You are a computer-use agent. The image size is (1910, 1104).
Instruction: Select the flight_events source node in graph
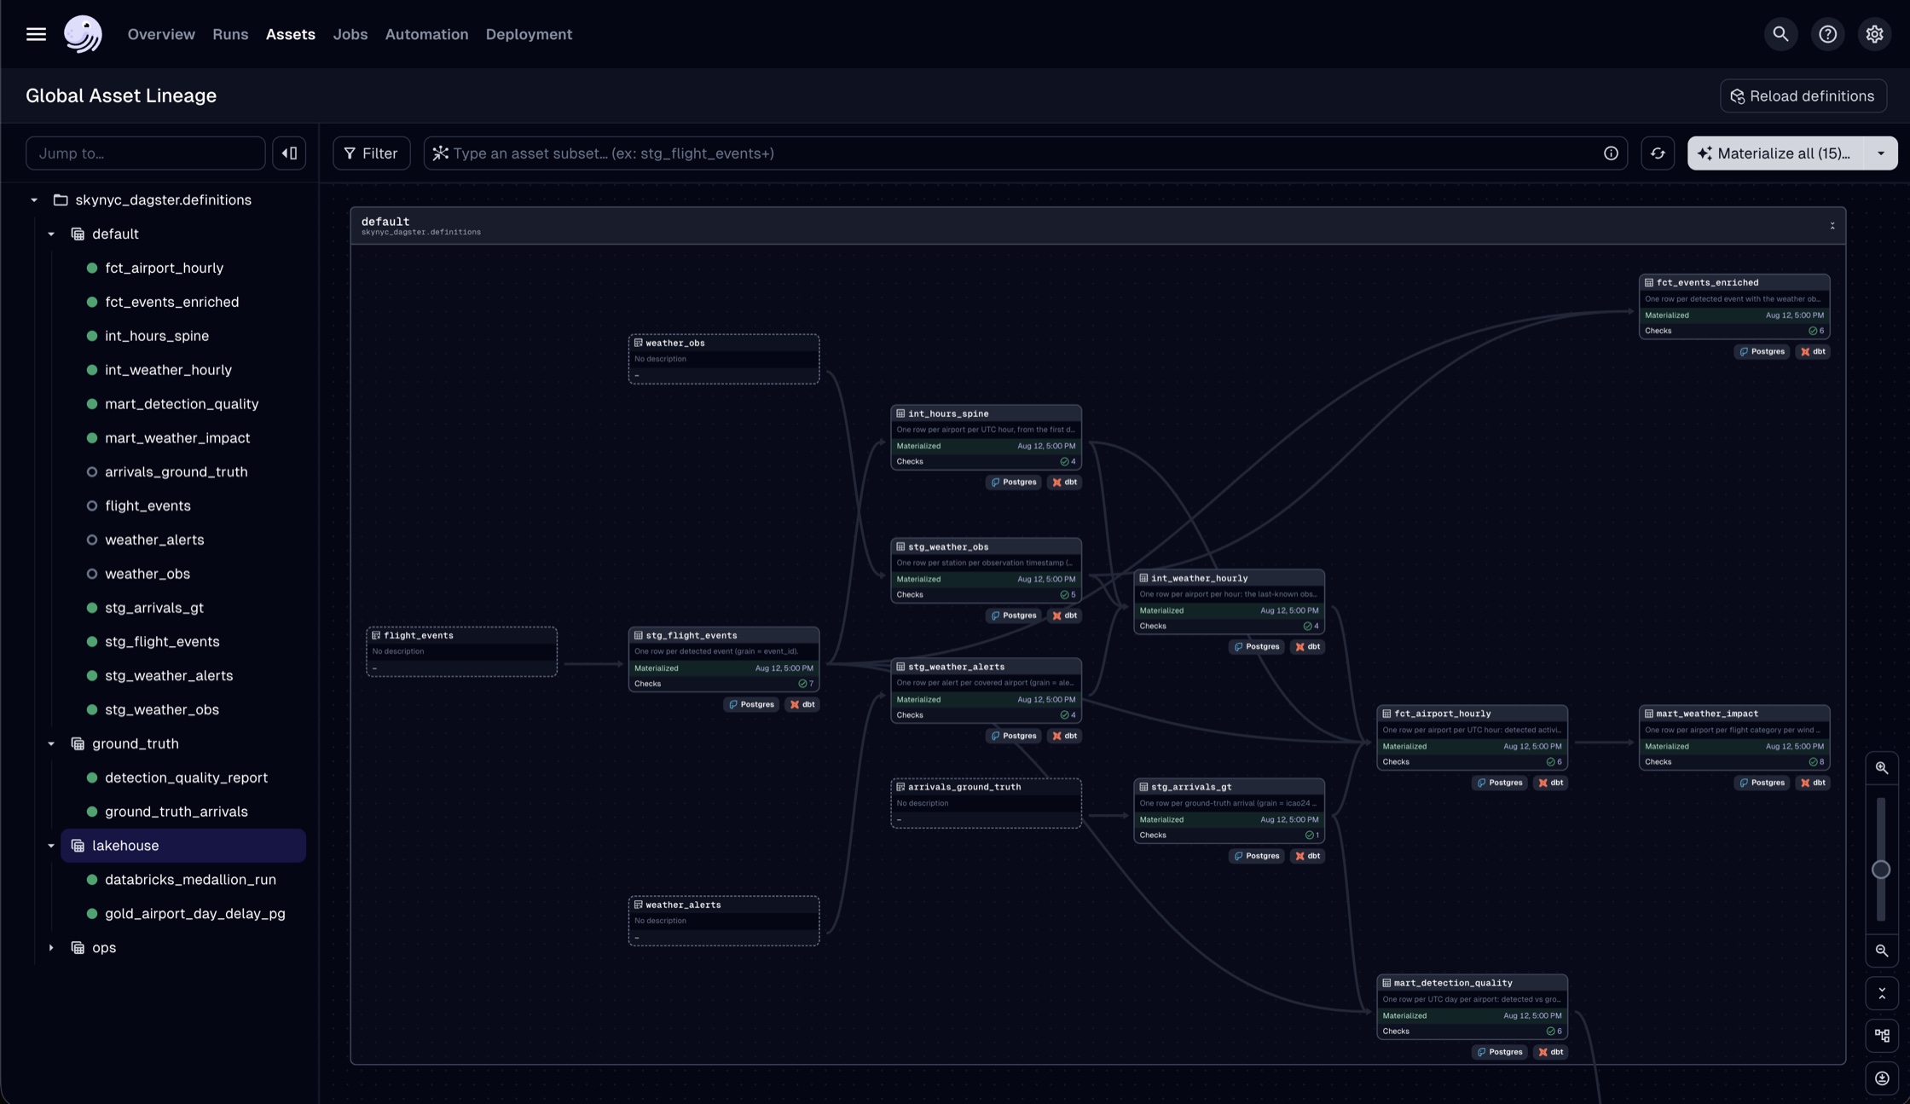(461, 652)
